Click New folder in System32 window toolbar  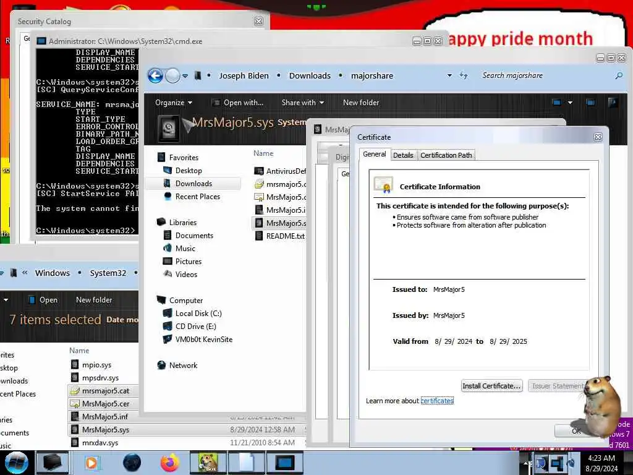click(94, 300)
